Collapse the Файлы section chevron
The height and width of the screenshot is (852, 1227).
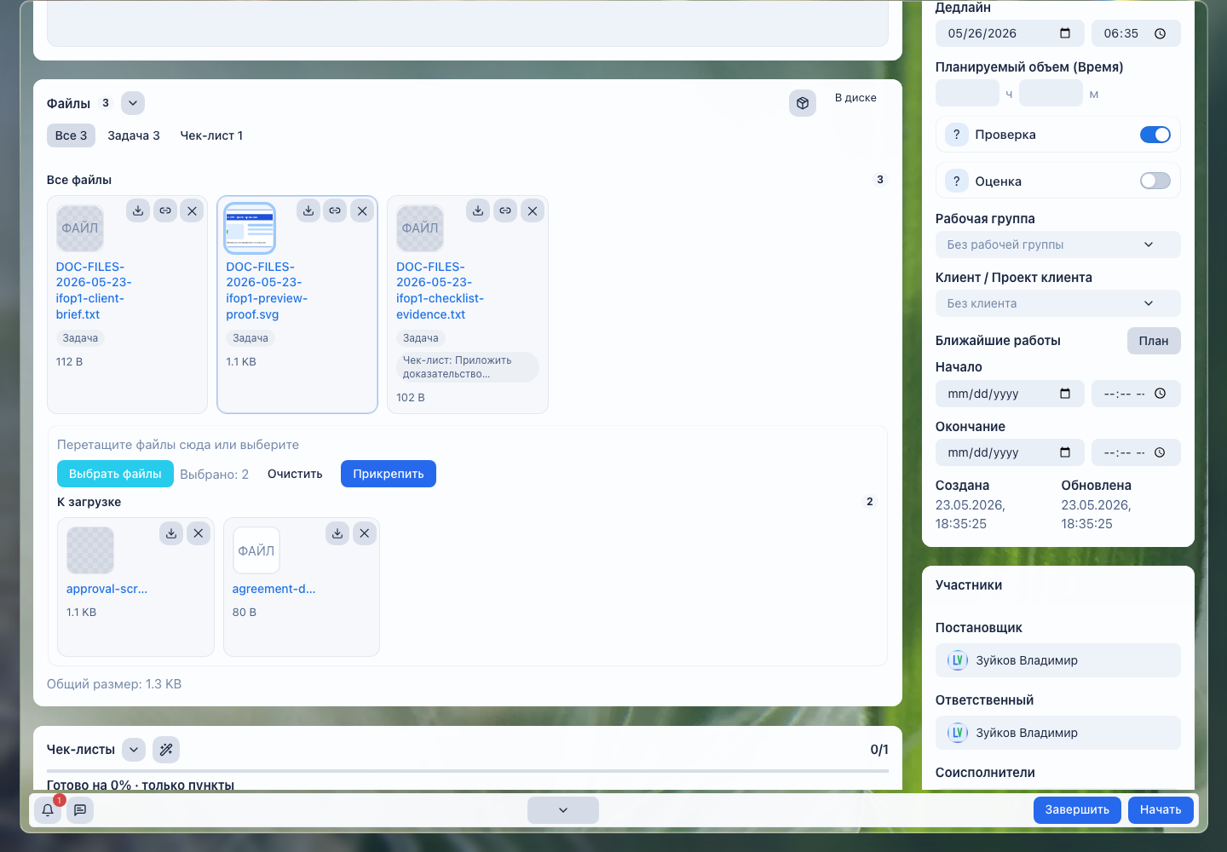133,103
